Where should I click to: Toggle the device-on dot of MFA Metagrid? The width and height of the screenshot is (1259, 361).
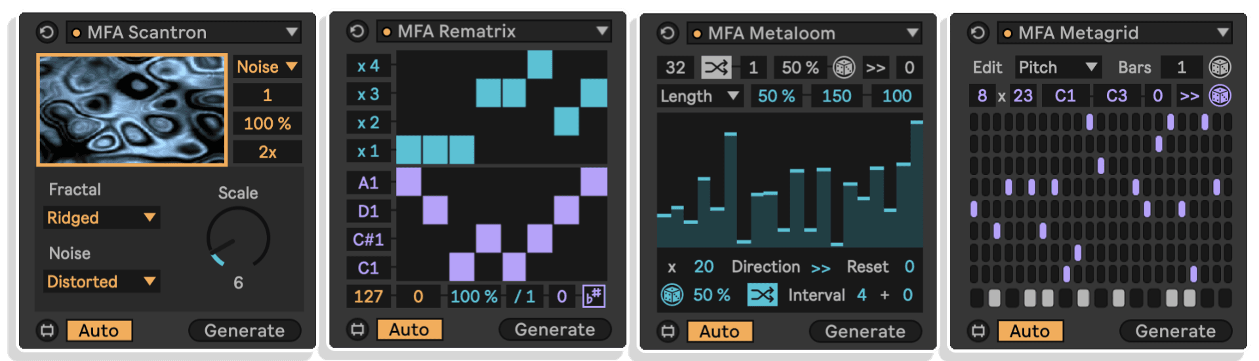tap(1007, 33)
